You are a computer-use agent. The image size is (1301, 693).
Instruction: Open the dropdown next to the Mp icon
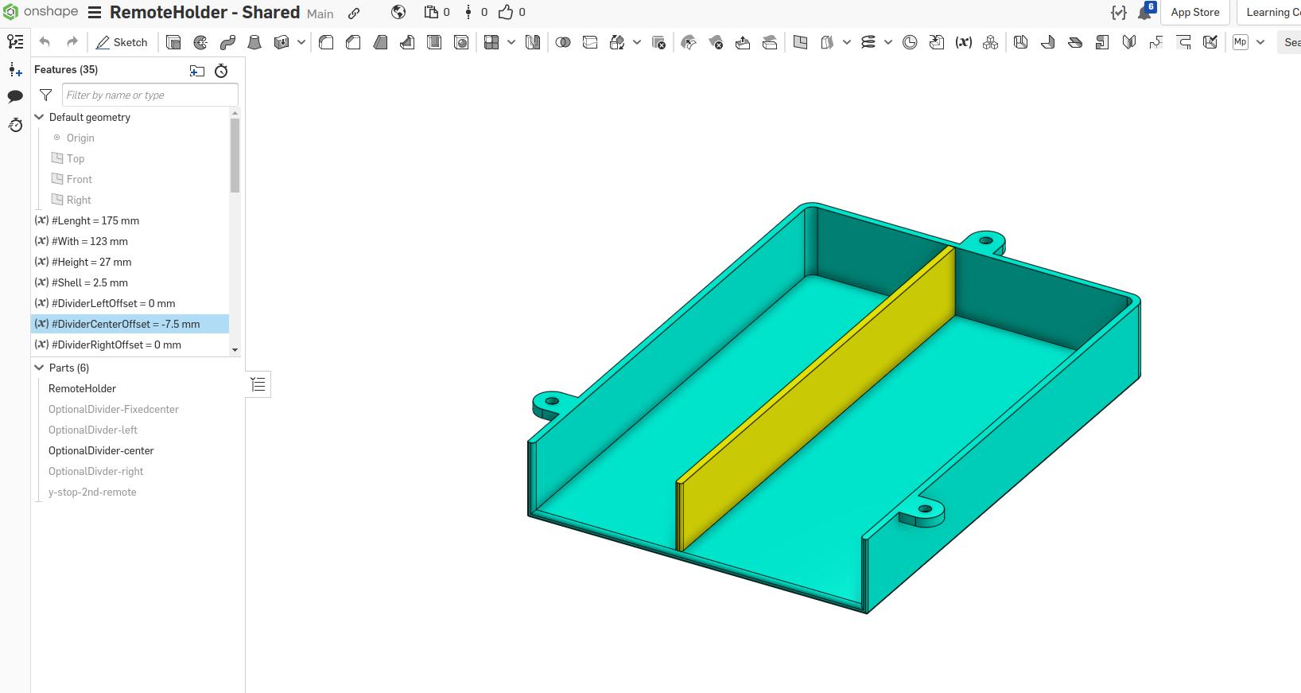tap(1260, 42)
